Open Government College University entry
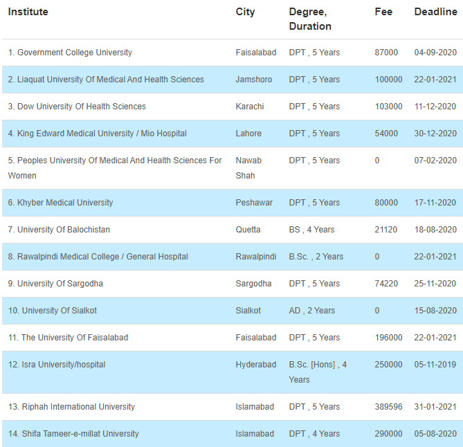Image resolution: width=463 pixels, height=447 pixels. click(x=70, y=53)
